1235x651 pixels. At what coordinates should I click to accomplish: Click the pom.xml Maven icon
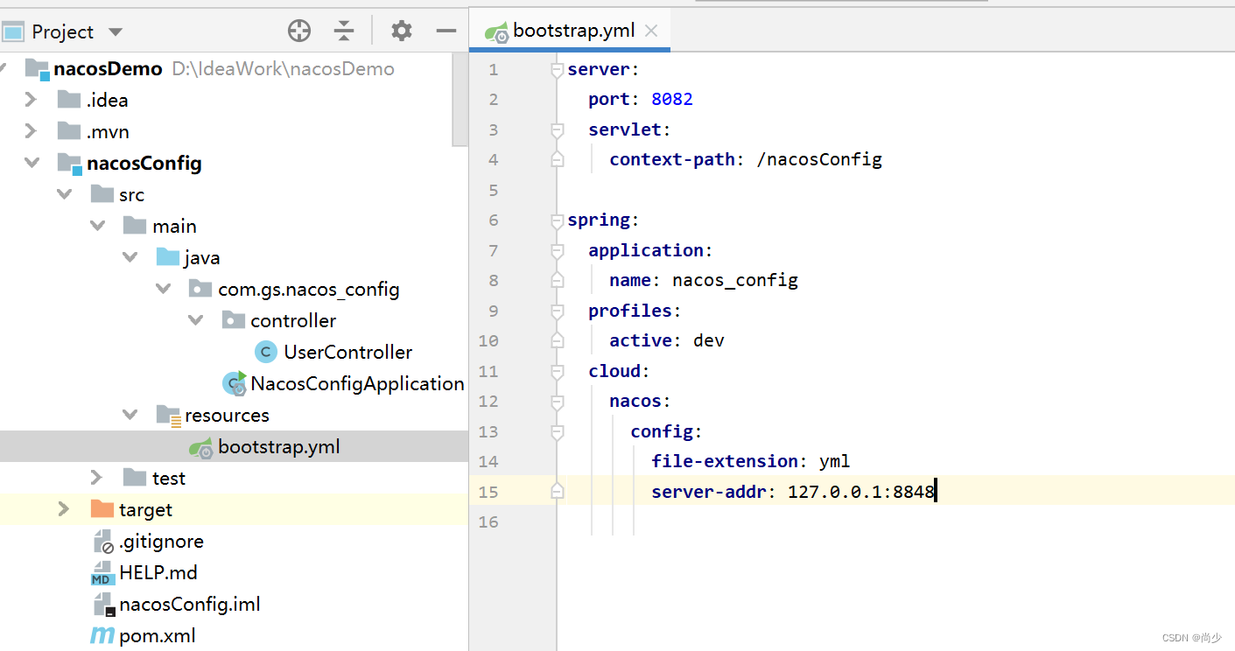pos(102,636)
